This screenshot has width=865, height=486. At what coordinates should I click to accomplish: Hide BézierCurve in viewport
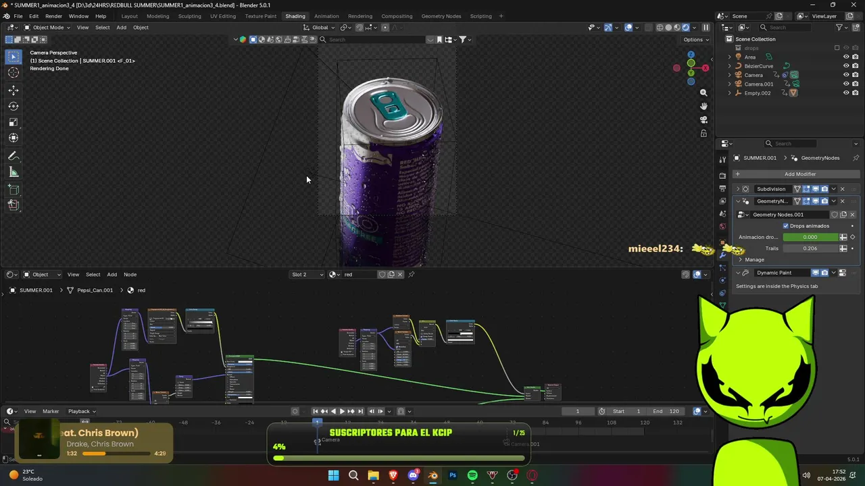click(x=846, y=66)
